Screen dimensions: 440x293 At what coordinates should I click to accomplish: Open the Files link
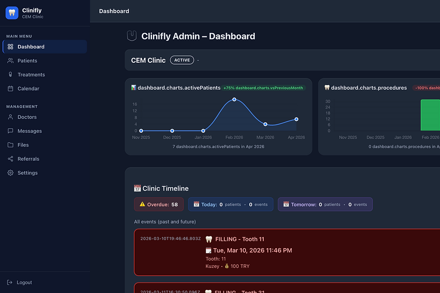(45, 145)
